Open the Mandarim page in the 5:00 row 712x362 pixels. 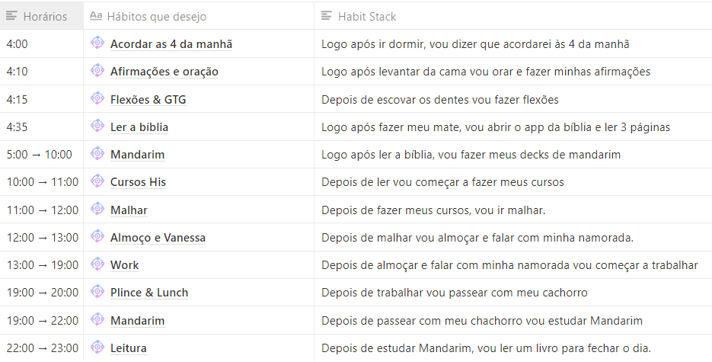(137, 155)
